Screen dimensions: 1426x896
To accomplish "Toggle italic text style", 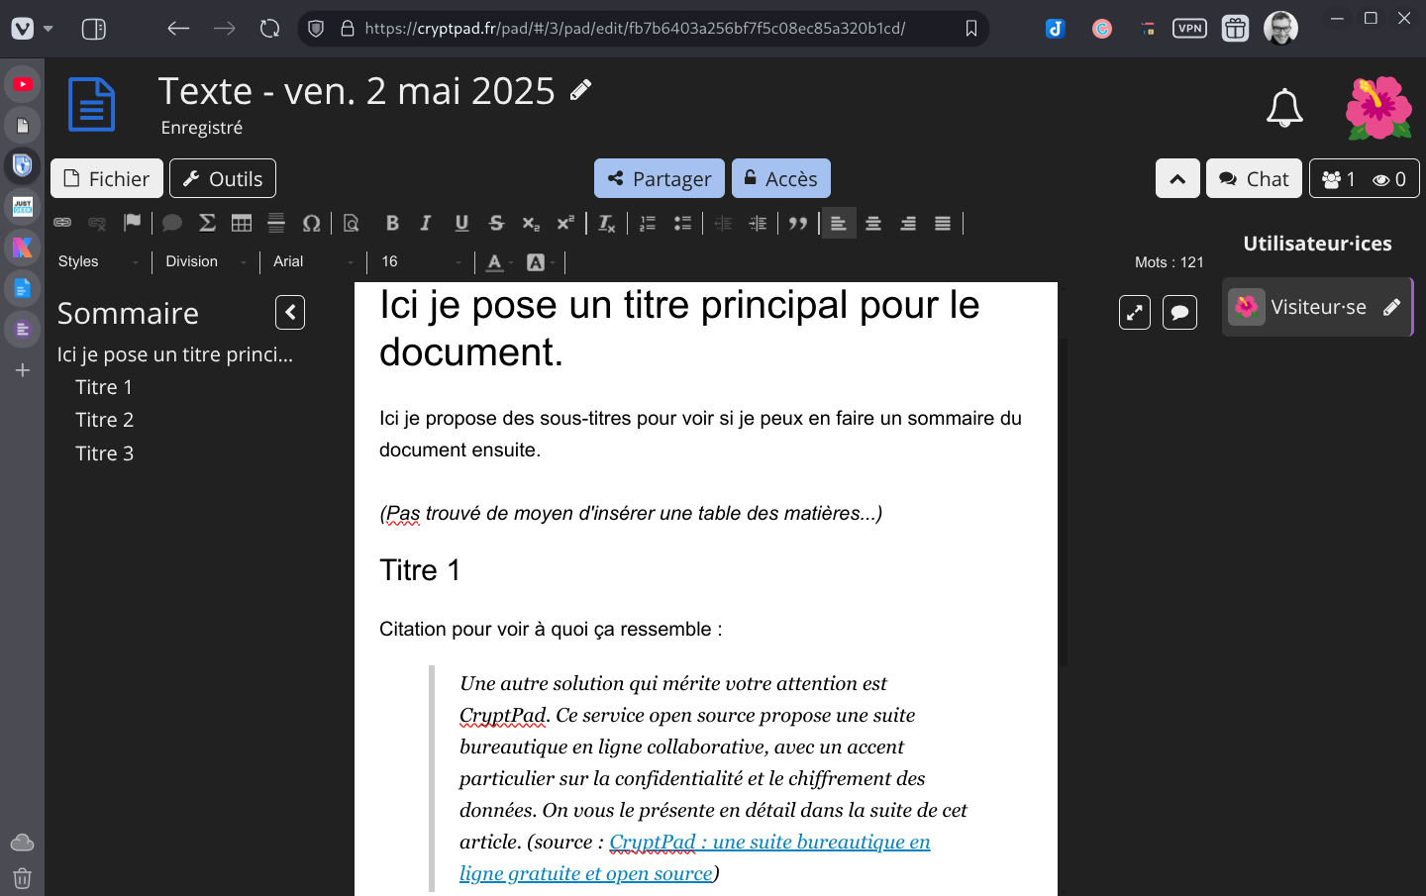I will click(x=426, y=223).
